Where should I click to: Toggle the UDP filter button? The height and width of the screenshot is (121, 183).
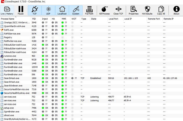coord(48,10)
